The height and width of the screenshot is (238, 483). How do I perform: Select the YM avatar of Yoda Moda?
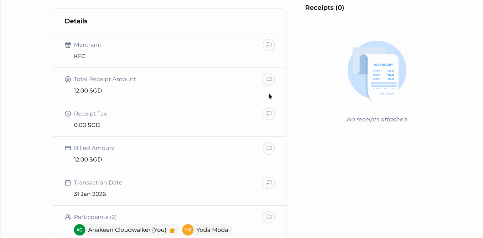pyautogui.click(x=188, y=230)
